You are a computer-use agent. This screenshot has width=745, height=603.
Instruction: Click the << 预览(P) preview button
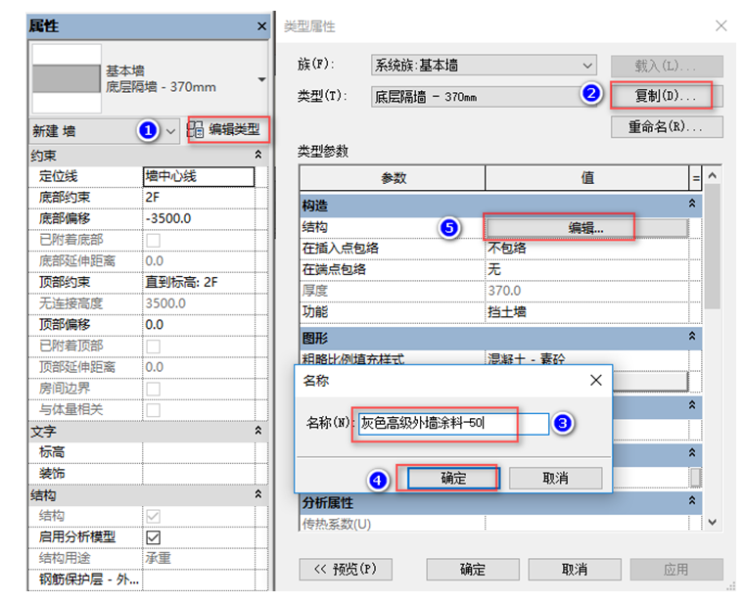point(346,570)
